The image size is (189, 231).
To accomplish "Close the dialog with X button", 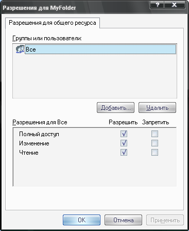I will [175, 5].
